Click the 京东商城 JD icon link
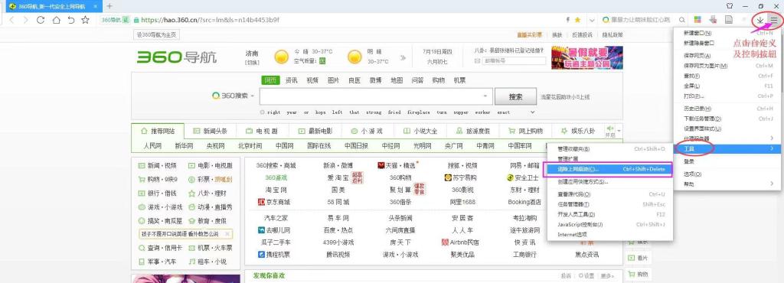 point(261,202)
